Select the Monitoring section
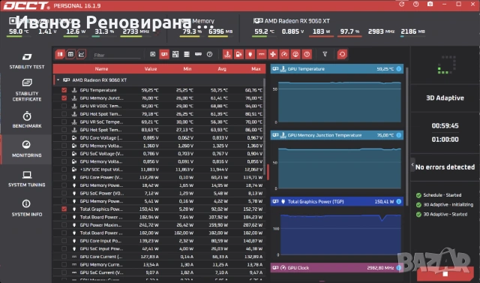 coord(27,149)
